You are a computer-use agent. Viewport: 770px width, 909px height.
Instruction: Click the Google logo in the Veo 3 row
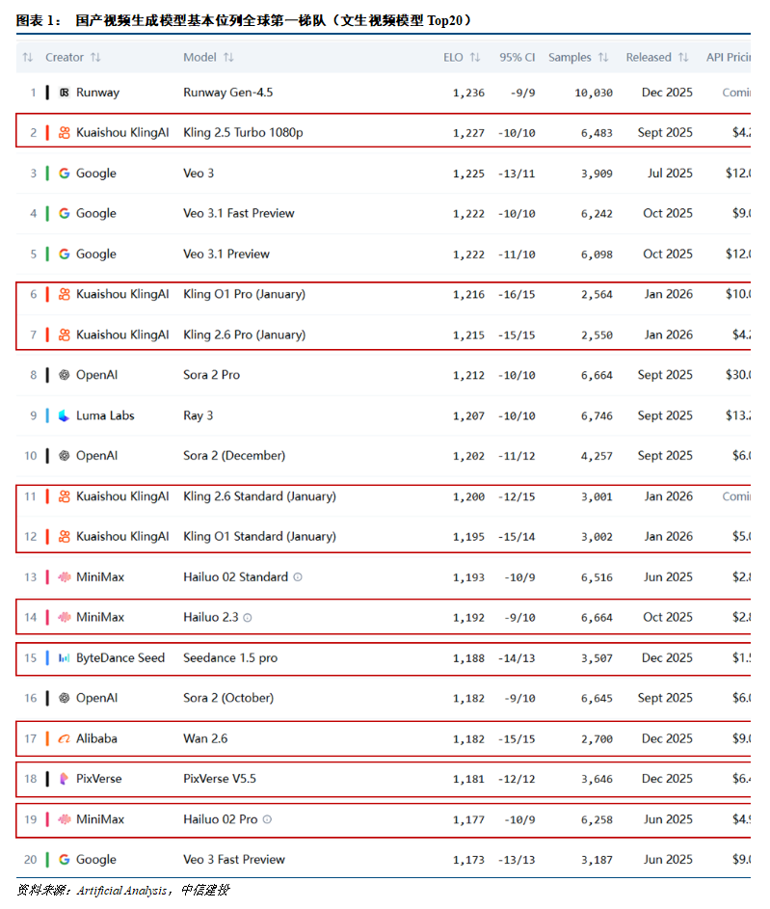pyautogui.click(x=64, y=174)
